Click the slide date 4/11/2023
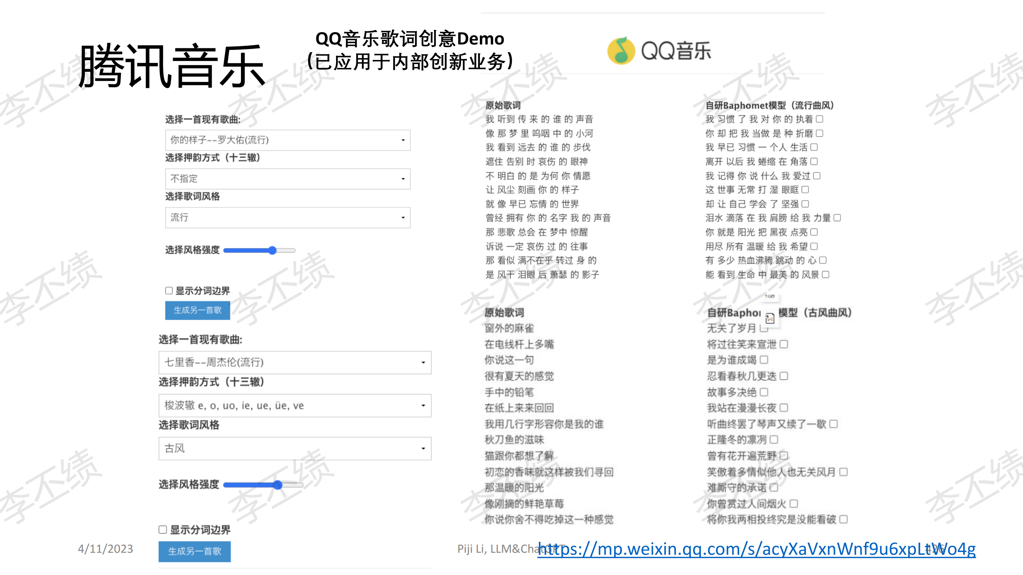1023x575 pixels. pos(105,549)
